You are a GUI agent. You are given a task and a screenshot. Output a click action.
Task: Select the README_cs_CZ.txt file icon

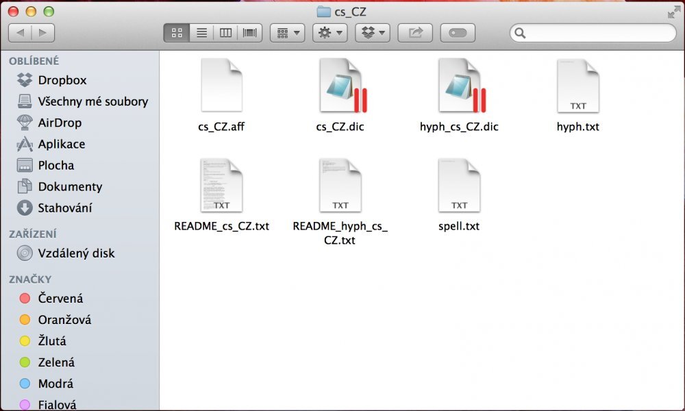[221, 186]
